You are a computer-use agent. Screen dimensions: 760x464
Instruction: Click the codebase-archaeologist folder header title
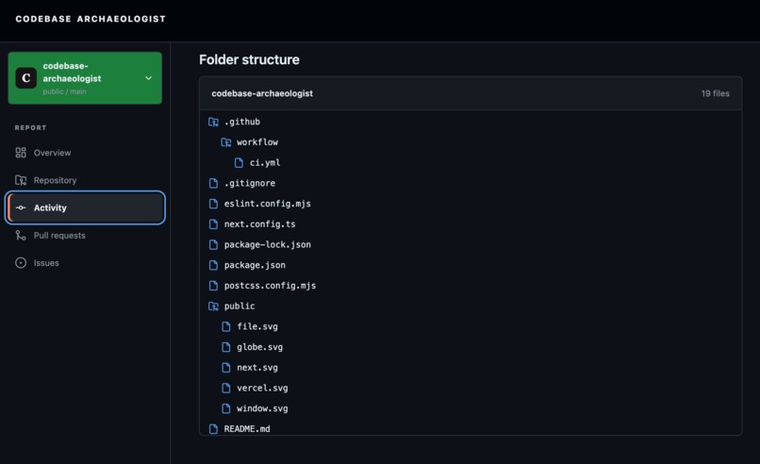(x=262, y=93)
